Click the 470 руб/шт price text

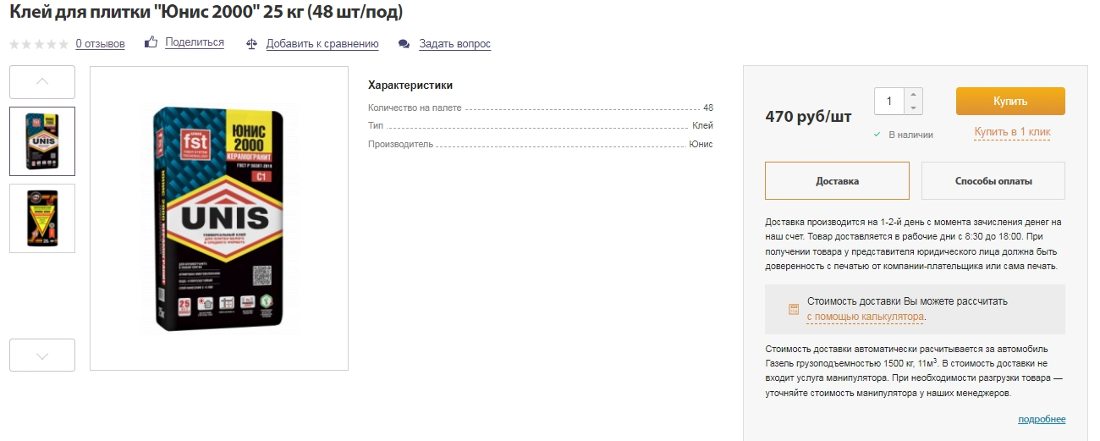point(808,117)
